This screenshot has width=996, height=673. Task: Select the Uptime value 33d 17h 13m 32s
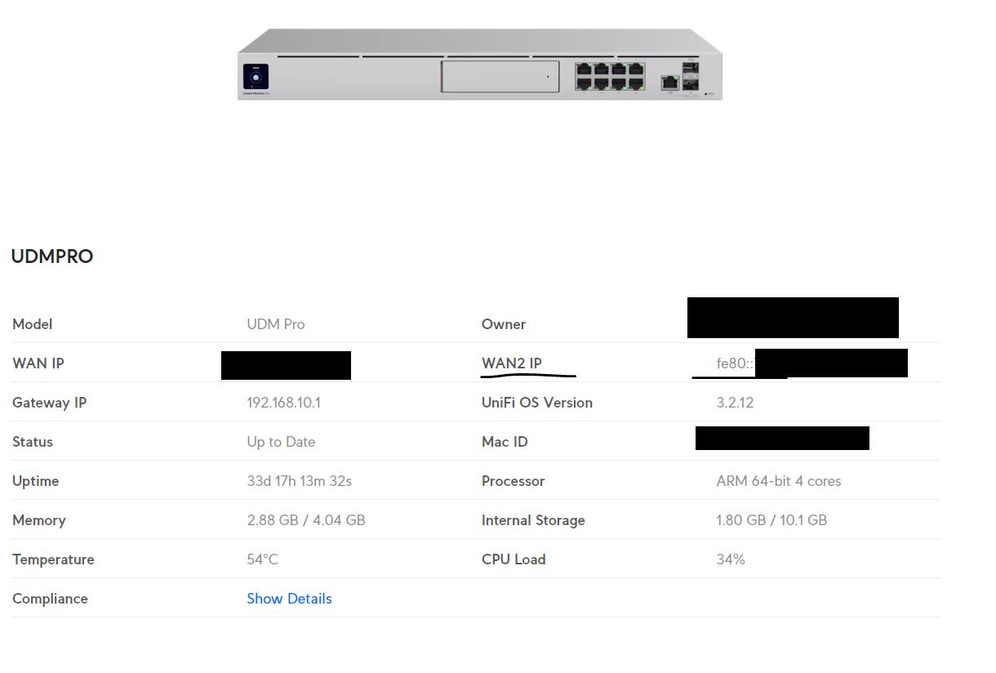pos(300,481)
